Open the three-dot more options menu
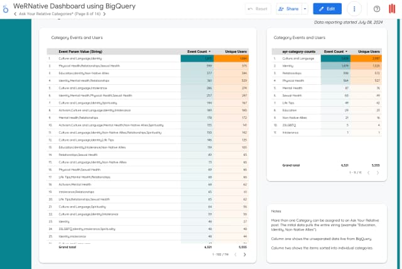 (x=354, y=9)
